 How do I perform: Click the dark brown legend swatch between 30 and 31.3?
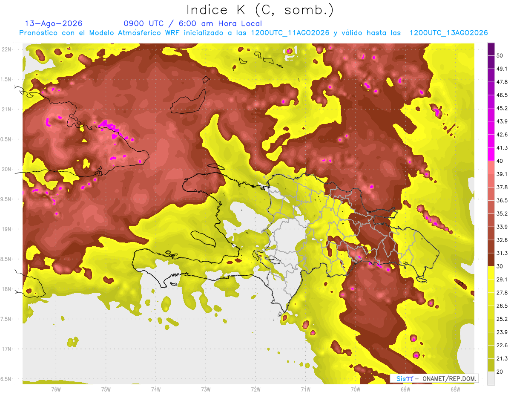tap(491, 259)
